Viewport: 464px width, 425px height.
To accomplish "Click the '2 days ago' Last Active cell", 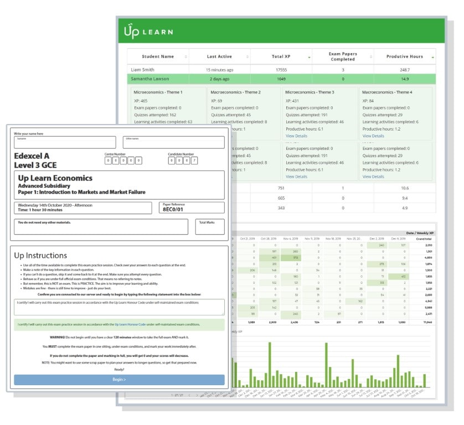I will coord(220,79).
